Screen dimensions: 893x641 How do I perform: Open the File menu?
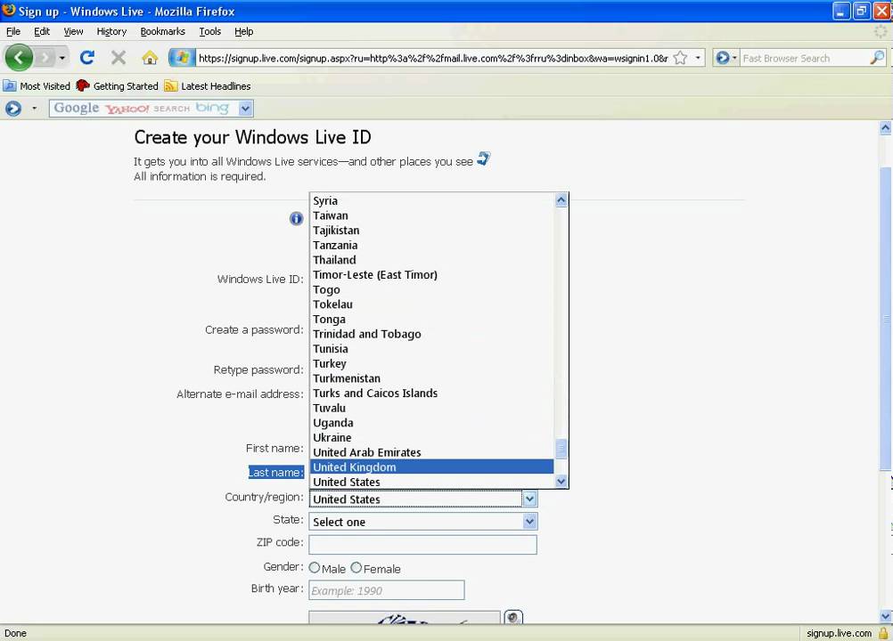pos(13,31)
